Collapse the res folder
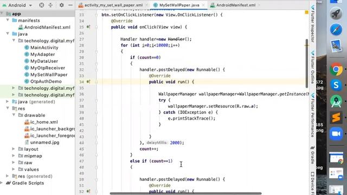 point(8,108)
